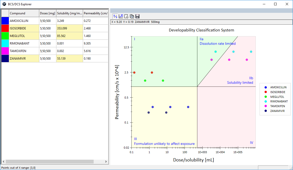Screen dimensions: 293x170
Task: Click the BCS/DCS Explorer app icon in the title bar
Action: coord(4,4)
